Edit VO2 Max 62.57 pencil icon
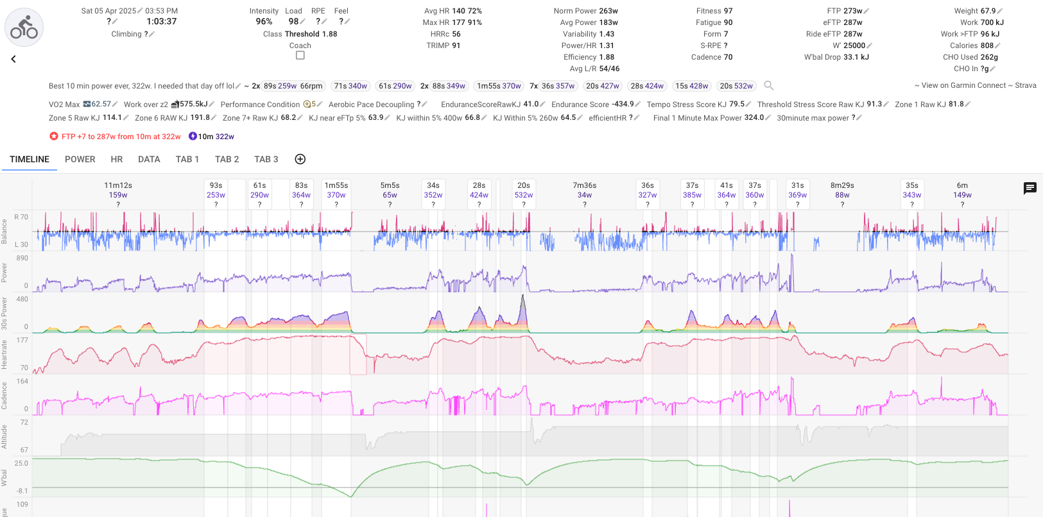 click(115, 104)
